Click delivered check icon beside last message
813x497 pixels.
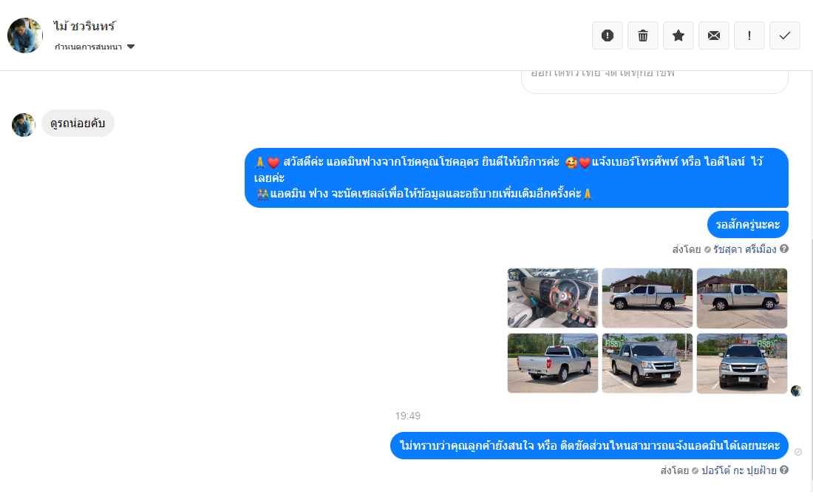(798, 452)
